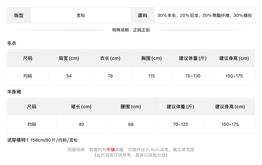This screenshot has height=165, width=262.
Task: Select the sweater shoulder width value 54
Action: 69,76
